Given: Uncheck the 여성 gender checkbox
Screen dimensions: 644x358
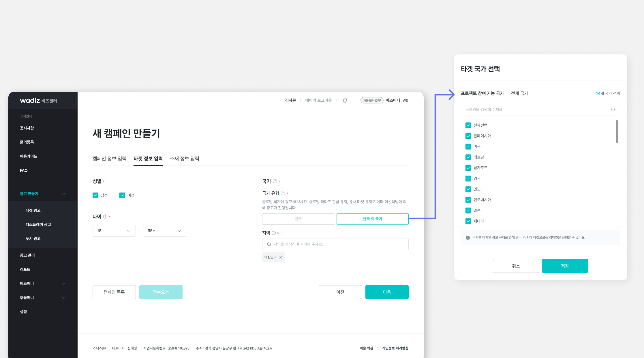Looking at the screenshot, I should pyautogui.click(x=122, y=195).
